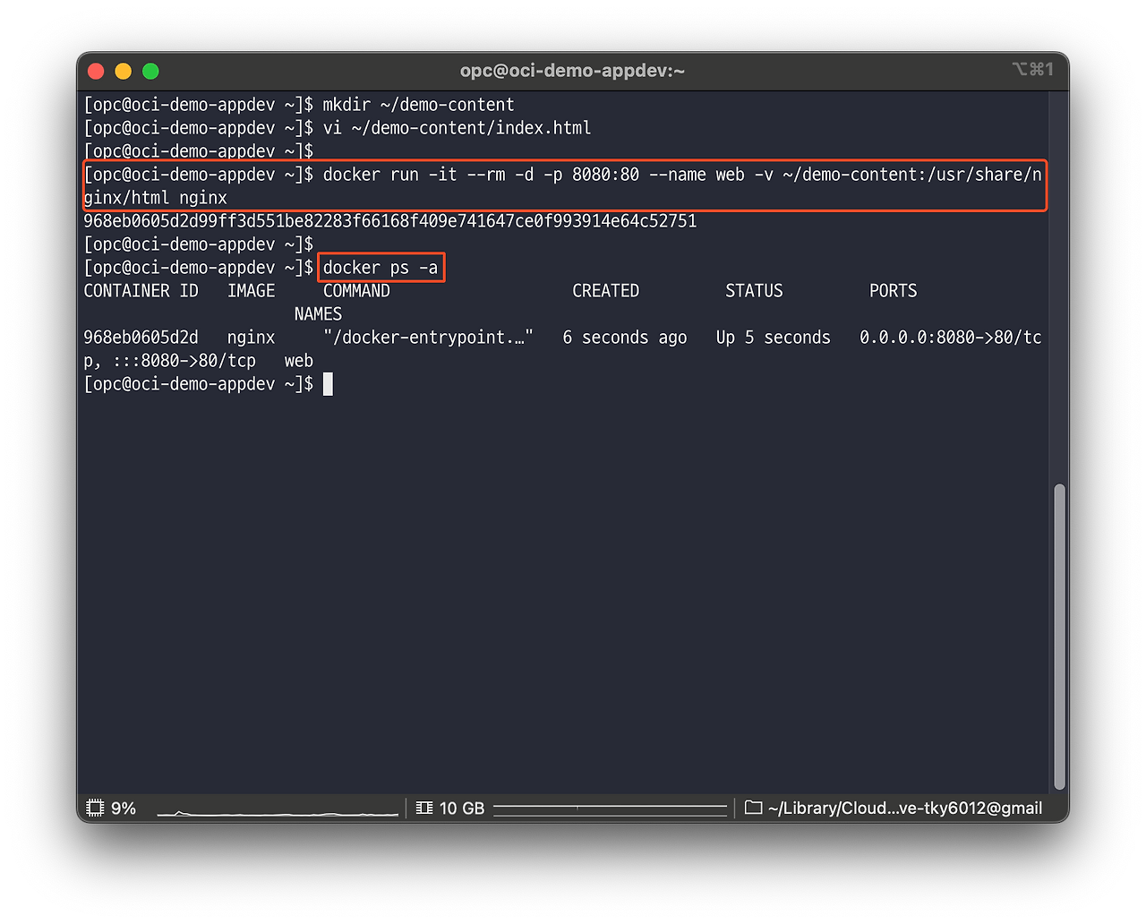Click the ⌥⌘1 shortcut indicator in title bar
This screenshot has height=924, width=1146.
[x=1032, y=70]
